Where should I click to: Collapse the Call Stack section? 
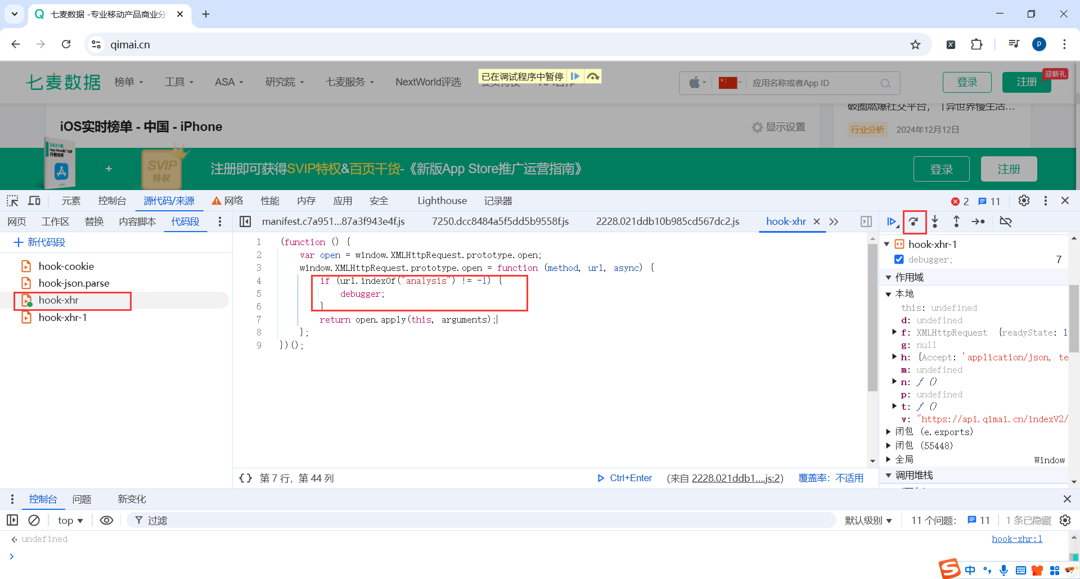888,475
